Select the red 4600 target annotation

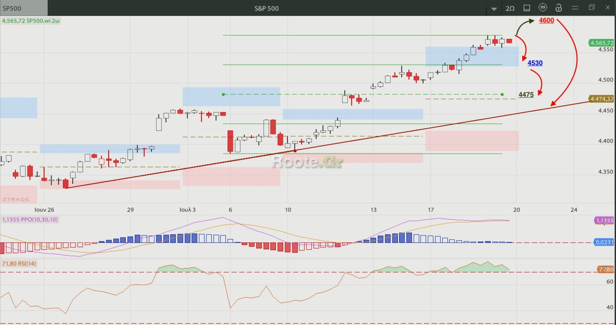tap(546, 21)
